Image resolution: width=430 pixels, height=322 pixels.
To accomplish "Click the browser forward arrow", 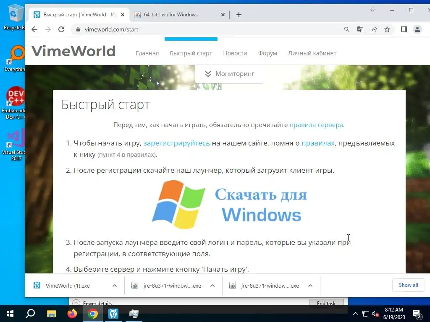I will pos(48,29).
